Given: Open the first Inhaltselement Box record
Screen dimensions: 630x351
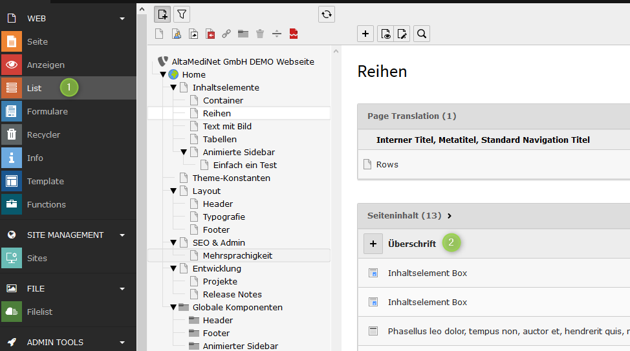Looking at the screenshot, I should click(427, 273).
